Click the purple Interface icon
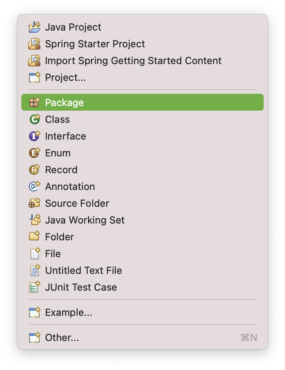Screen dimensions: 285x370 [34, 136]
